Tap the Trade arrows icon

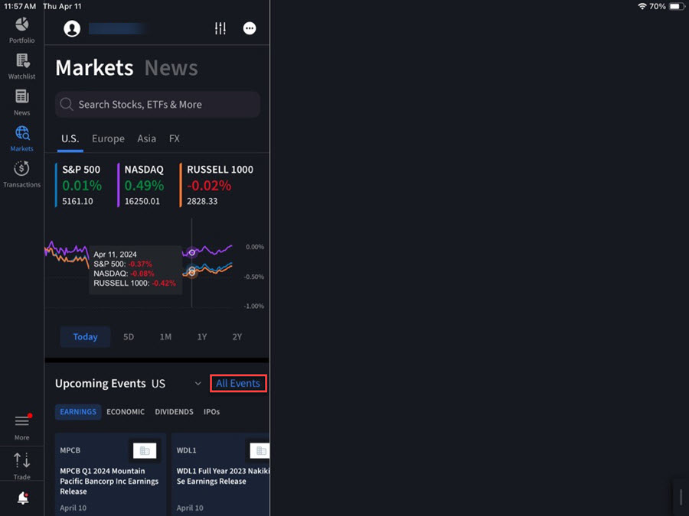click(21, 461)
